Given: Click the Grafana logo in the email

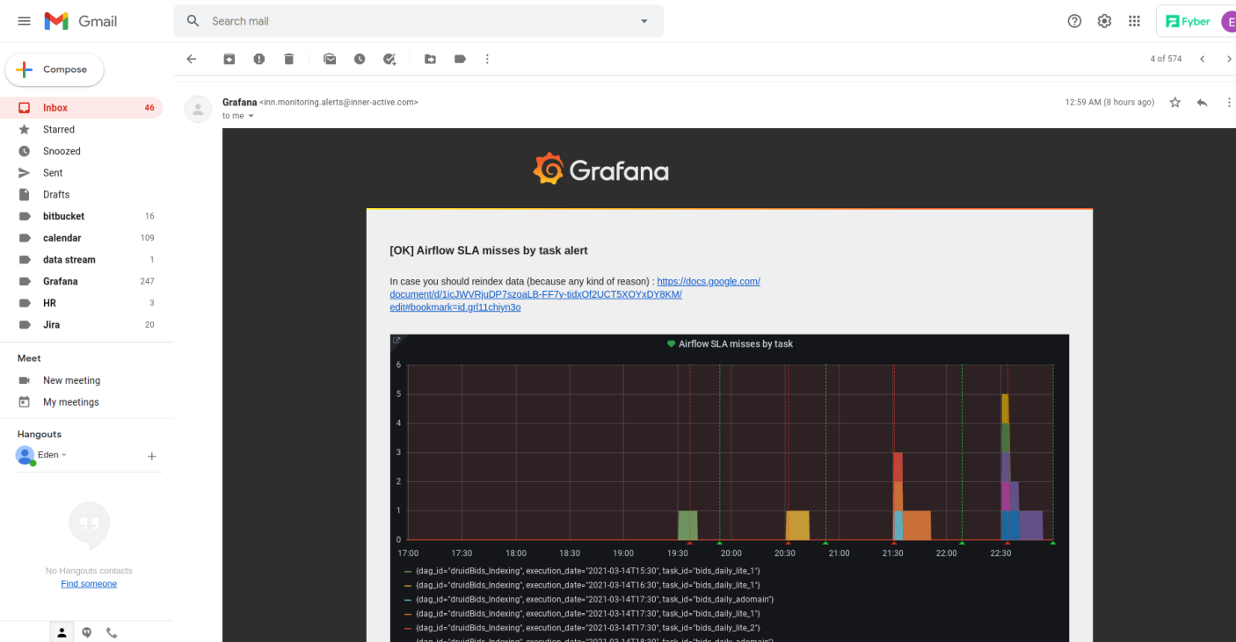Looking at the screenshot, I should pyautogui.click(x=601, y=169).
